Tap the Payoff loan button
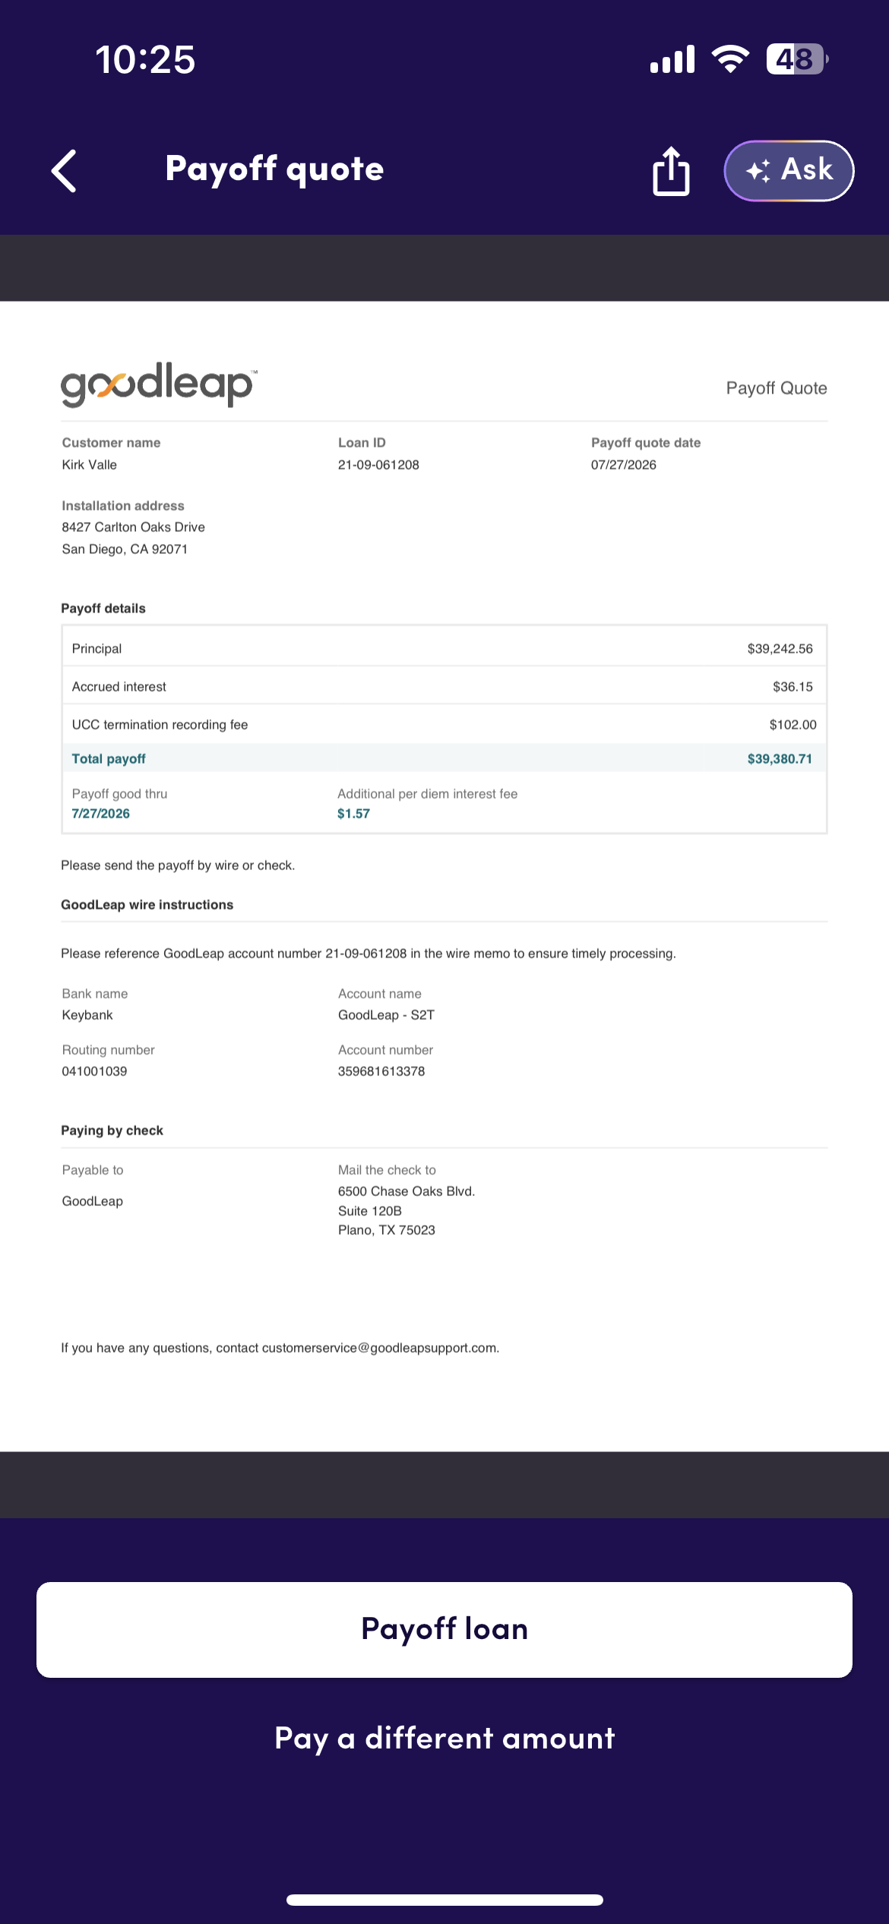889x1924 pixels. pyautogui.click(x=444, y=1629)
